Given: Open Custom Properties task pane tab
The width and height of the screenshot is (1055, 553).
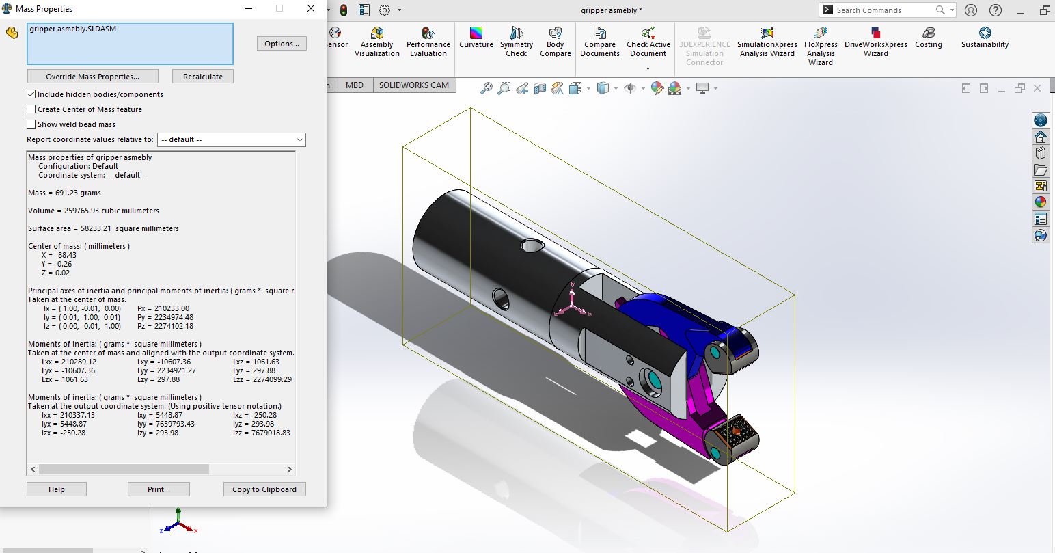Looking at the screenshot, I should (x=1040, y=219).
